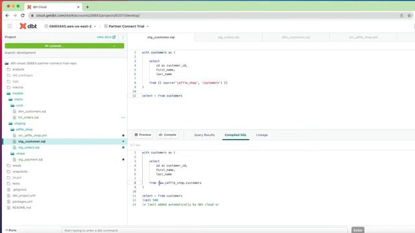Open a new browser tab

[88, 7]
